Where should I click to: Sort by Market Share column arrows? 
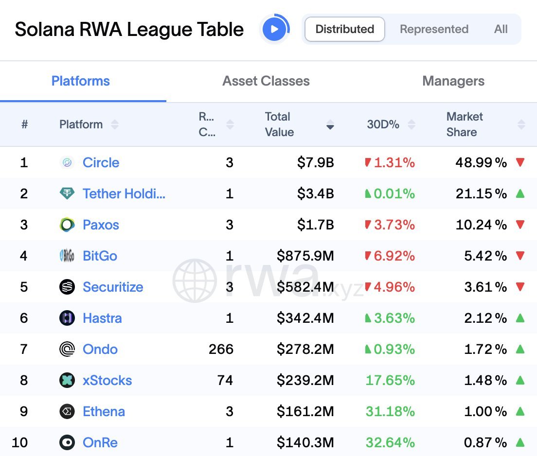pos(521,124)
